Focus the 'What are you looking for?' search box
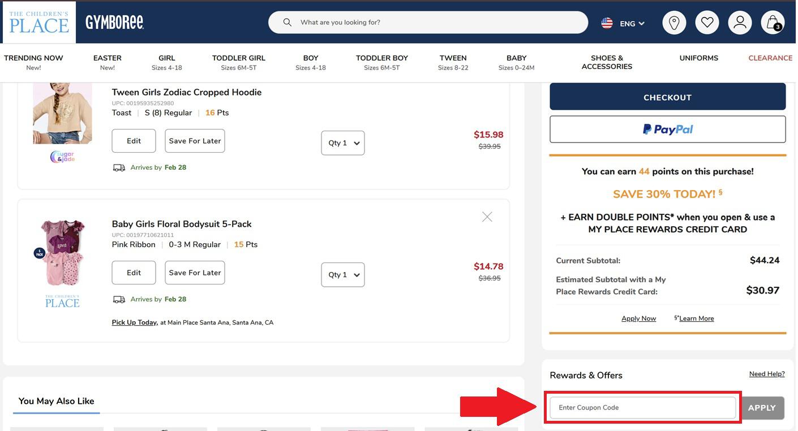The image size is (798, 431). [428, 23]
